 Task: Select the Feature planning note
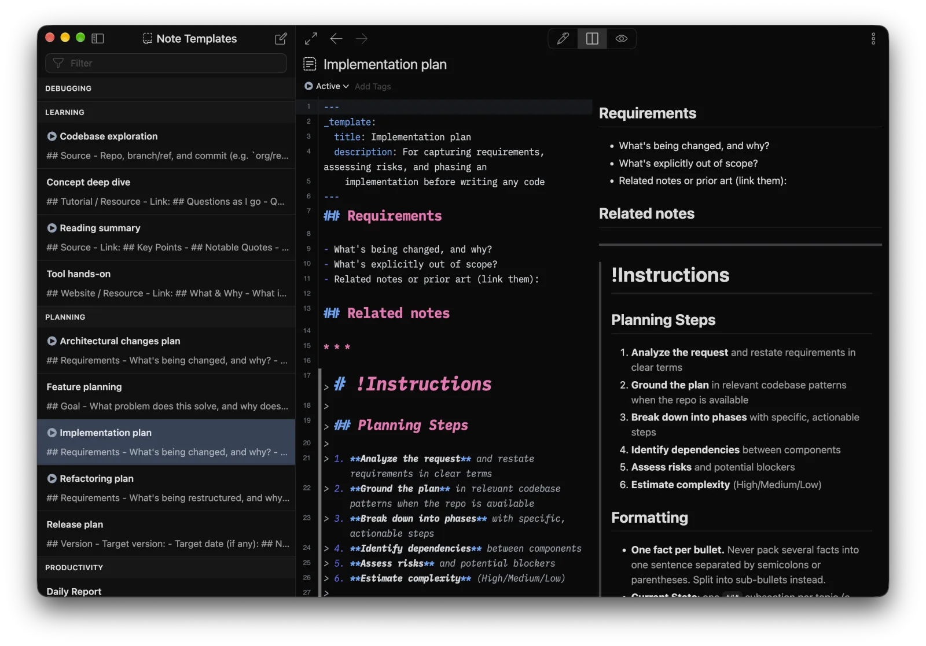[167, 396]
